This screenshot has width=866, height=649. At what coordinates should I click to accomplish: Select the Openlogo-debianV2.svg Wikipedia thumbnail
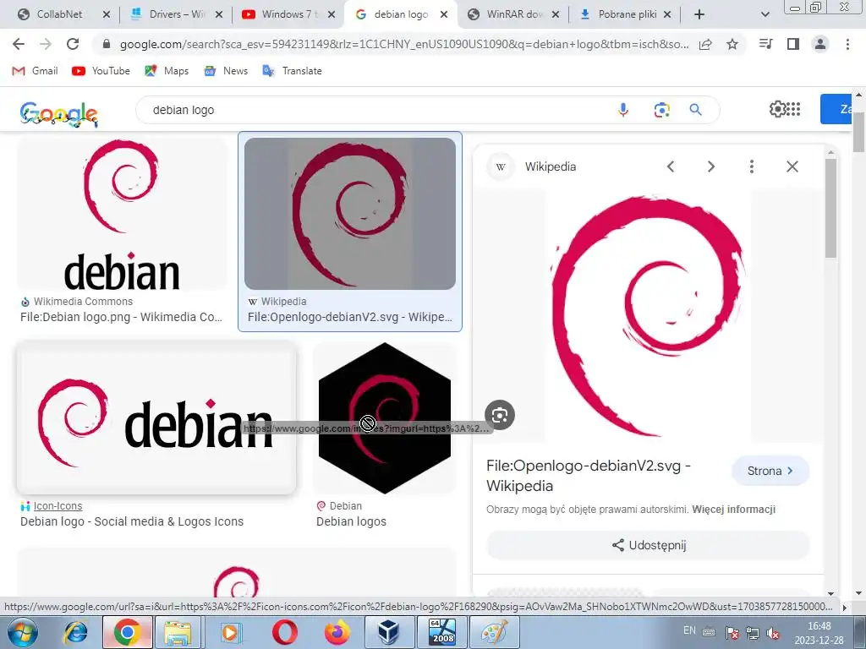350,214
